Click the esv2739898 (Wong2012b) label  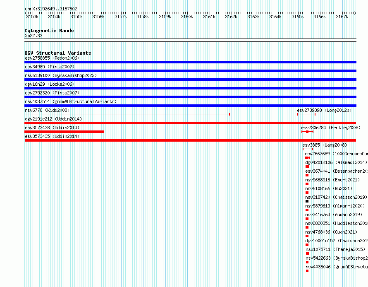[324, 110]
